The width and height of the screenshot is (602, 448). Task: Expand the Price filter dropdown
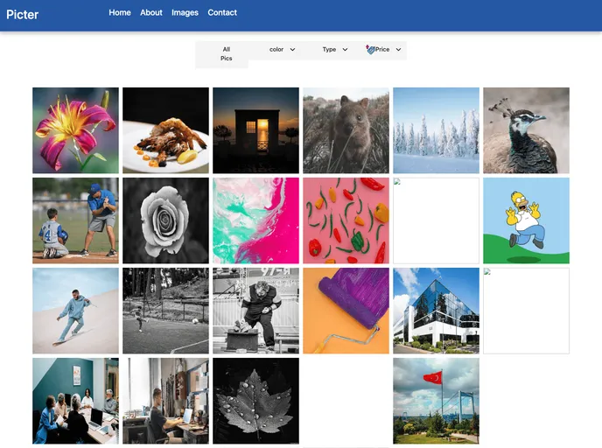coord(387,50)
